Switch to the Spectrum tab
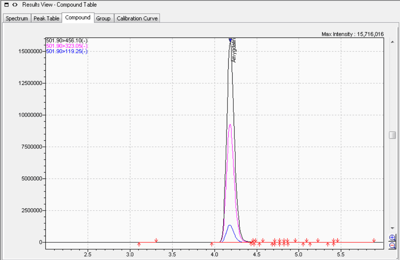The width and height of the screenshot is (400, 260). [x=17, y=18]
